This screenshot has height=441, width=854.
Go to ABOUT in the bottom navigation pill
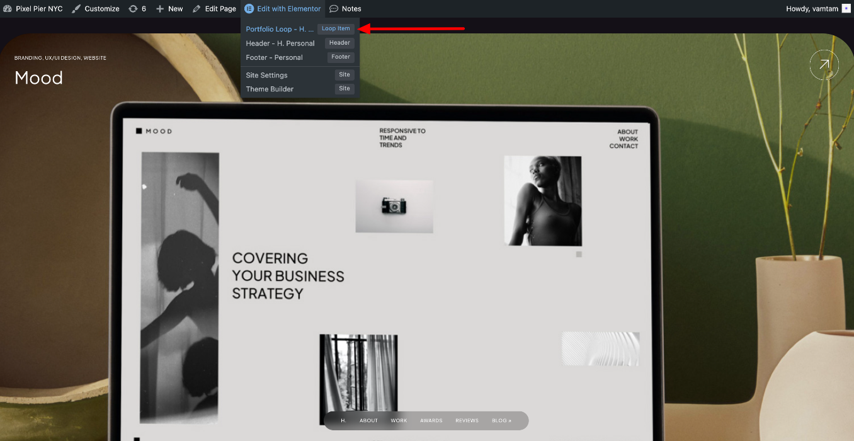[368, 421]
